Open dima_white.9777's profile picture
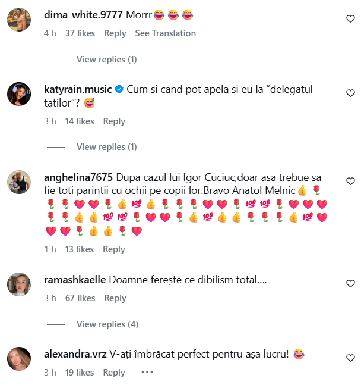The height and width of the screenshot is (388, 361). 19,20
